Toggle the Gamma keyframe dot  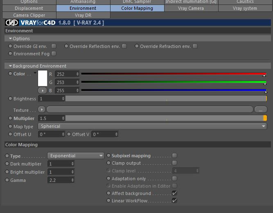point(7,180)
